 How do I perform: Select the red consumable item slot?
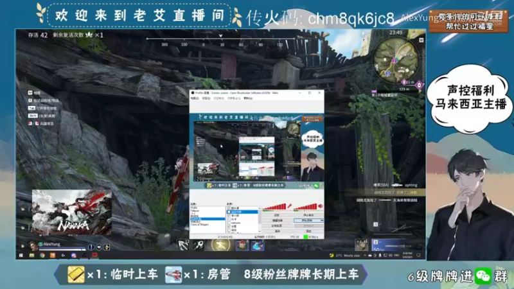click(242, 245)
